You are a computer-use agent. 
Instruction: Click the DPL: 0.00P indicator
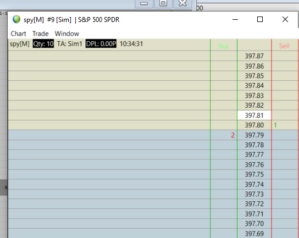101,43
